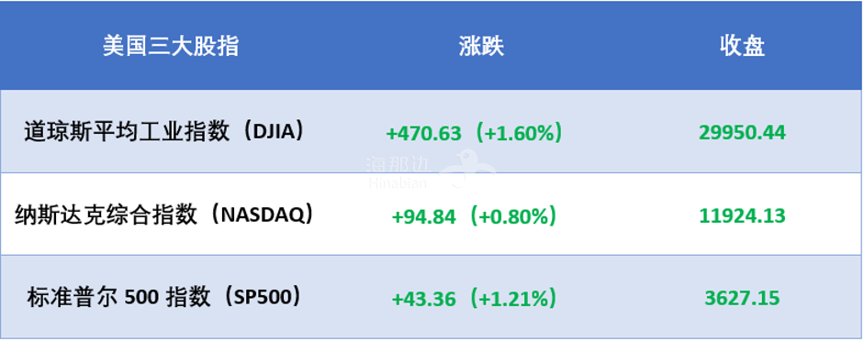Click the +94.84 NASDAQ change value
The height and width of the screenshot is (341, 864).
click(x=423, y=216)
